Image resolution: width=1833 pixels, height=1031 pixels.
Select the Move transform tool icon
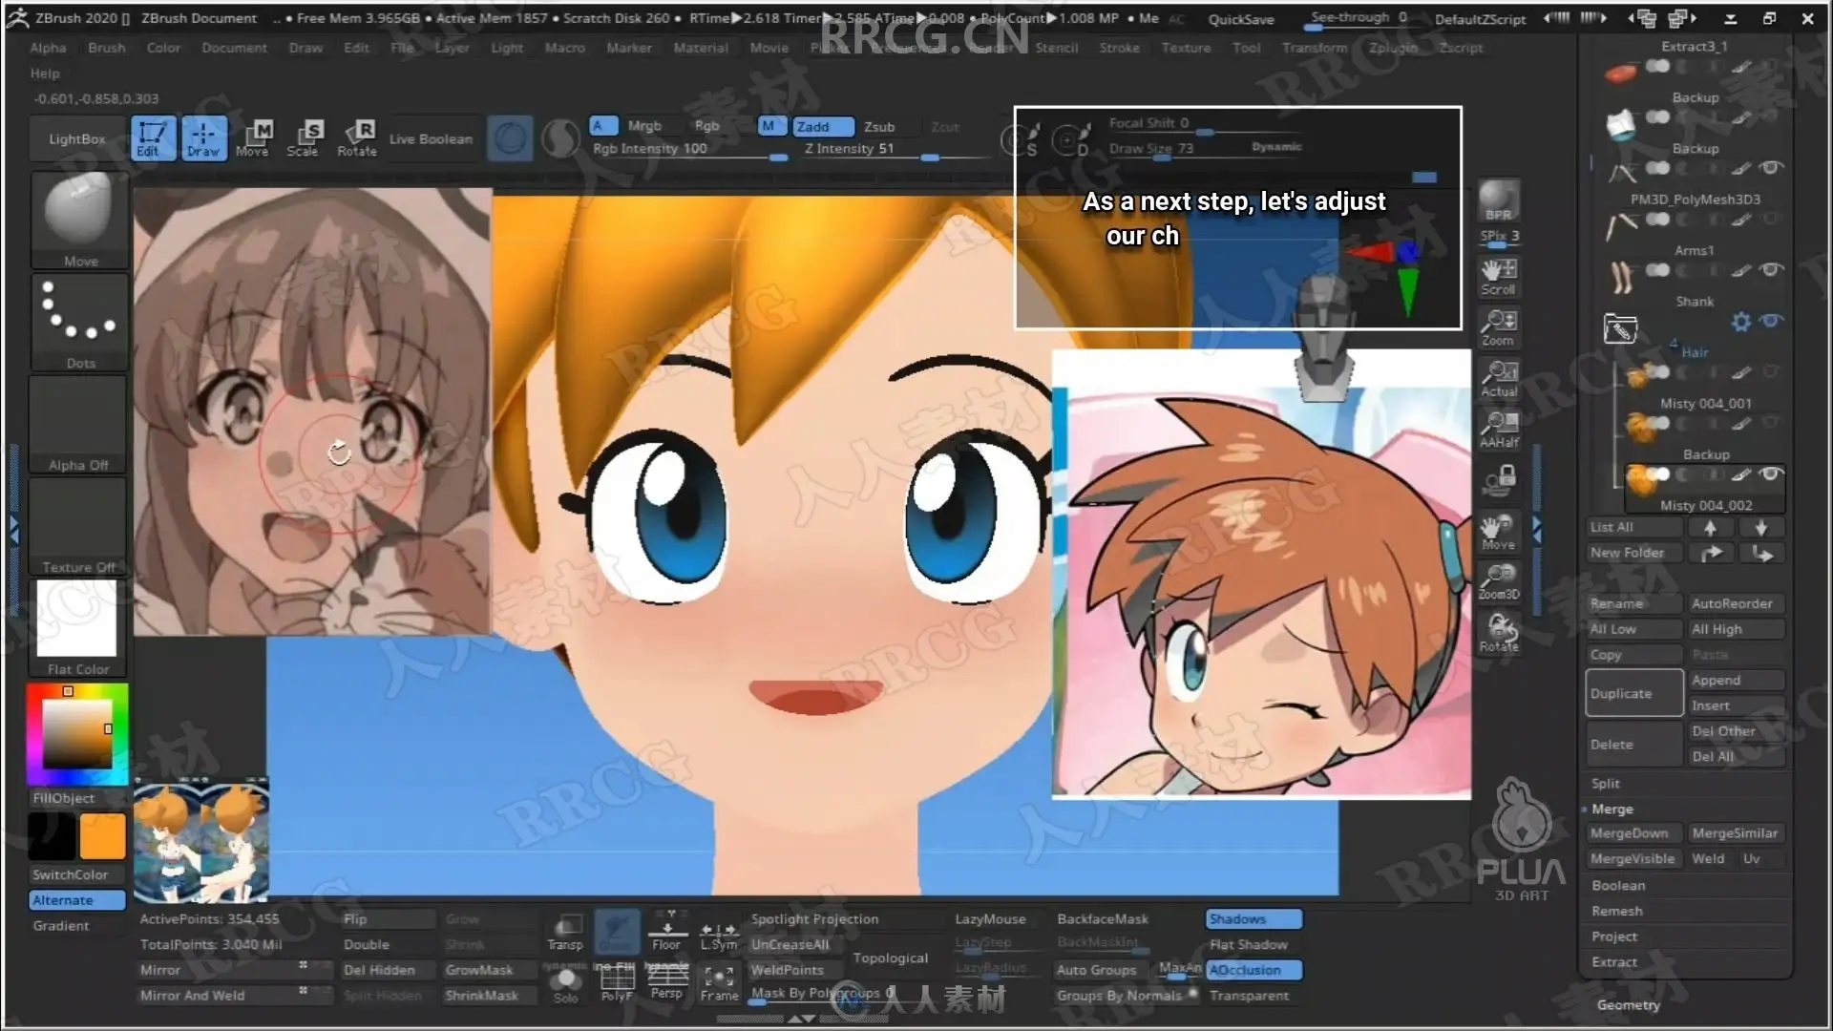(x=253, y=137)
